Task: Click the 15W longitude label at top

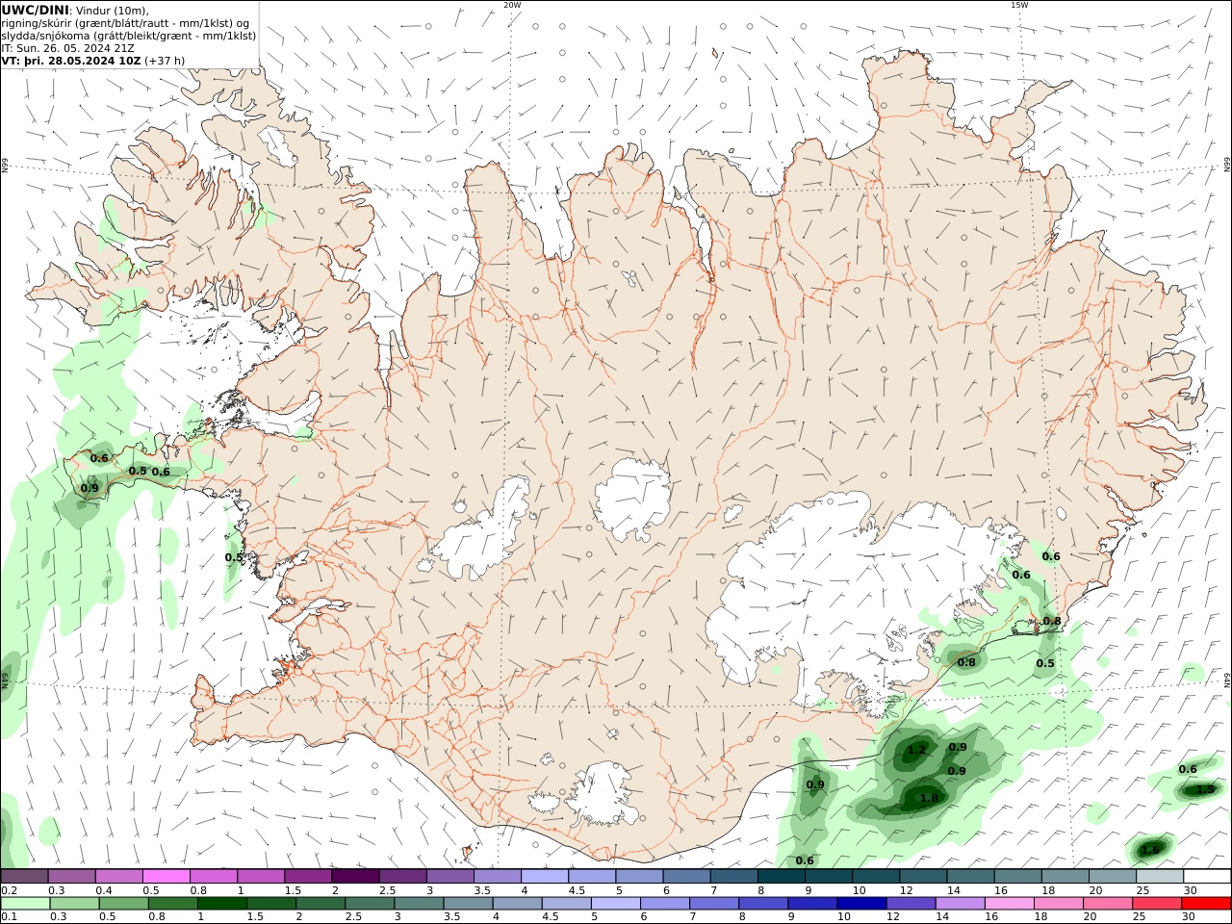Action: click(x=1019, y=5)
